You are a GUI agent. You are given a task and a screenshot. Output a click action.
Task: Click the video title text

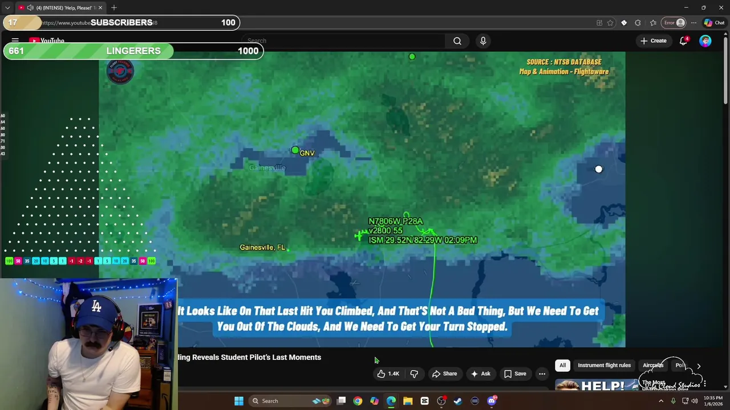pos(249,357)
